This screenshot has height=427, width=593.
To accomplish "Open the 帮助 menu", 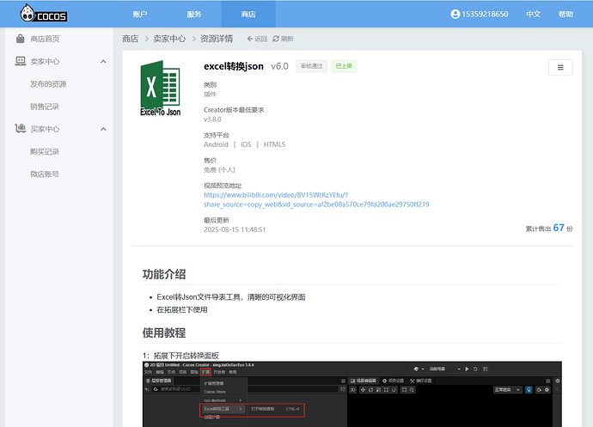I will click(565, 14).
